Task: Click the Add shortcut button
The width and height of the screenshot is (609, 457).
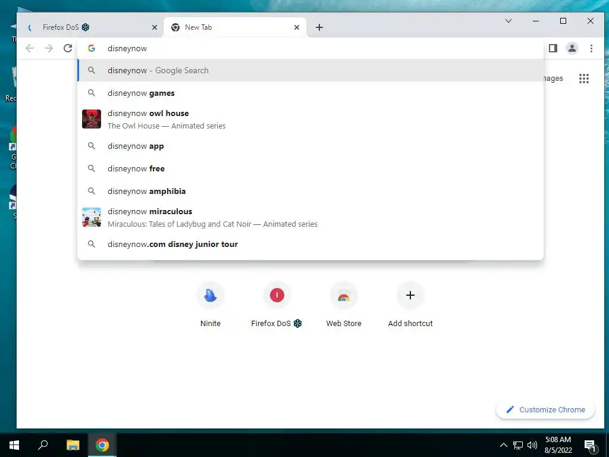Action: 410,305
